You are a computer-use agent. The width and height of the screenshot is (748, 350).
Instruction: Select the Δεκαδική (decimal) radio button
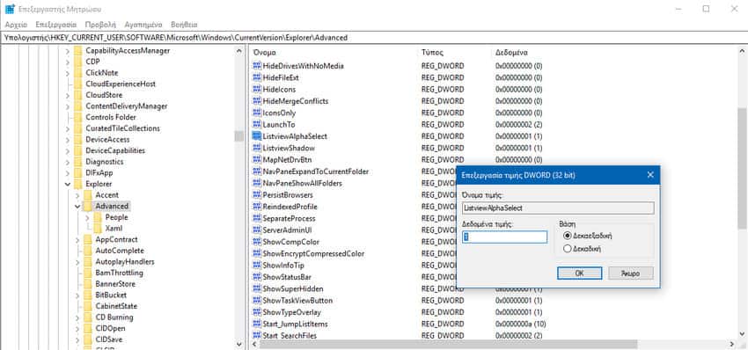(x=568, y=249)
